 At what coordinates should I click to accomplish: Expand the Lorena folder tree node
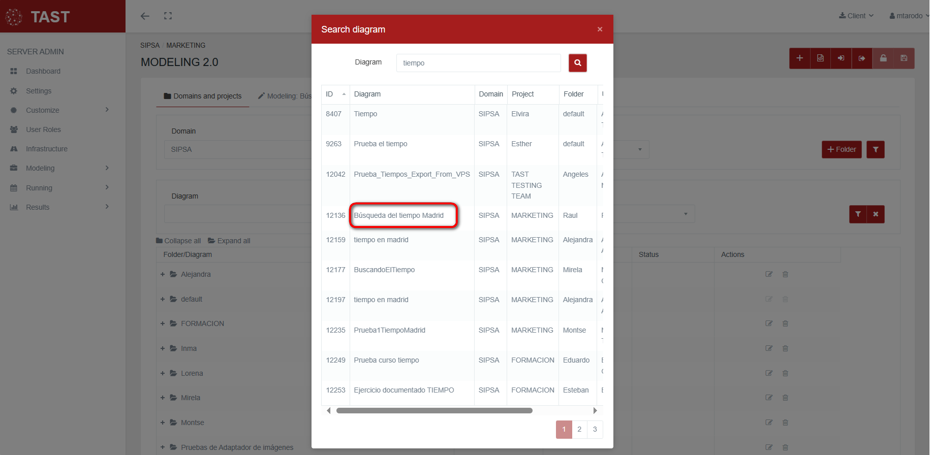(x=163, y=373)
